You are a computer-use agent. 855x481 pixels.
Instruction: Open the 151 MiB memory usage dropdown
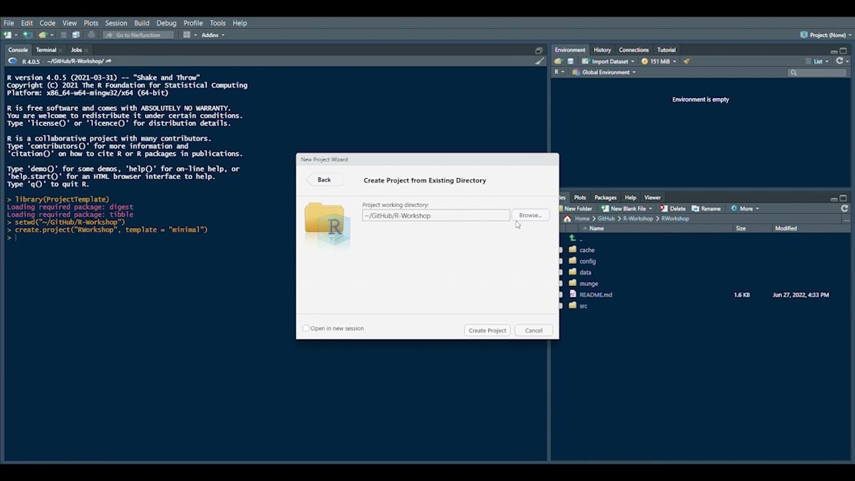(659, 61)
